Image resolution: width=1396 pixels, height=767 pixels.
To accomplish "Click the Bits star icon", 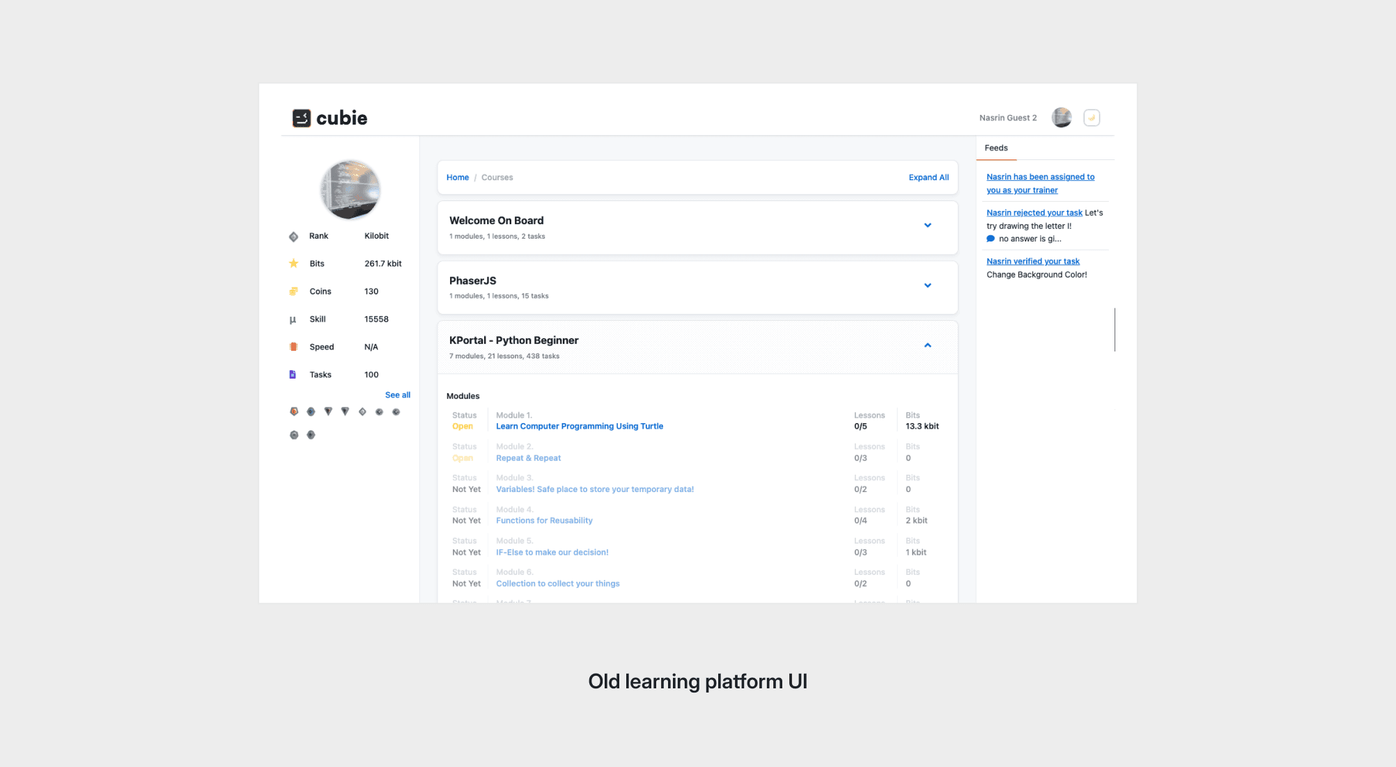I will [x=293, y=264].
